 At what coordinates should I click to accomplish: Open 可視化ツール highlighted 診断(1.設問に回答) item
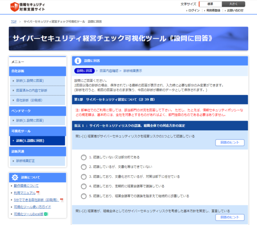(x=37, y=141)
